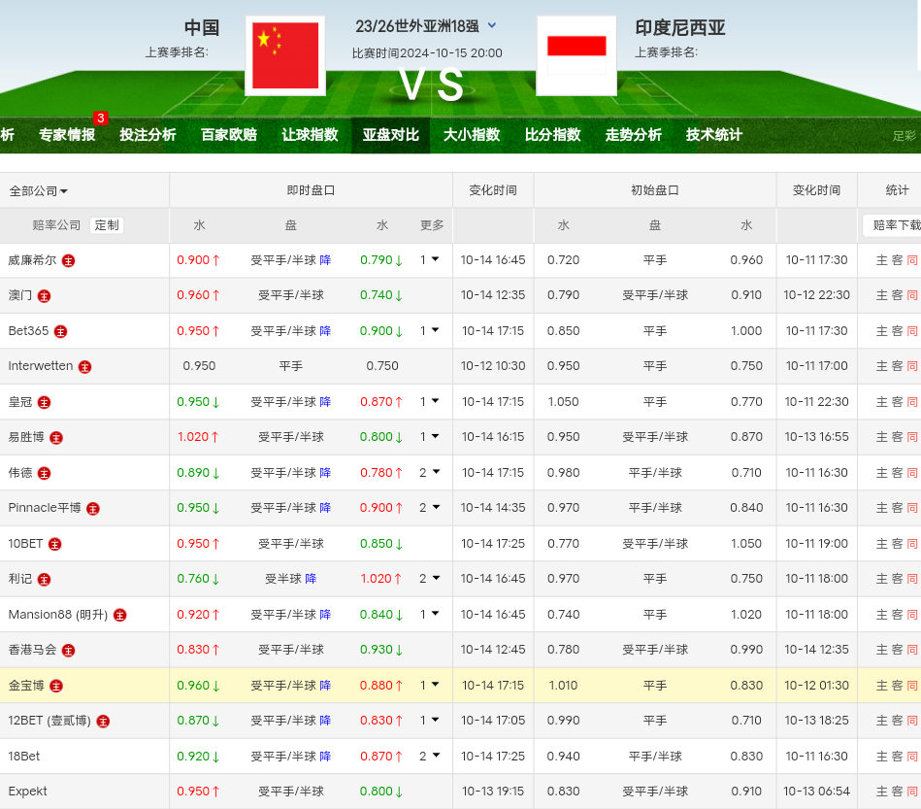Viewport: 921px width, 809px height.
Task: Click the red 主 icon next to 利记
Action: [44, 580]
